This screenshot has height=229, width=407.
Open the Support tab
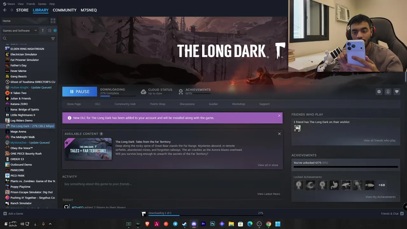tap(264, 104)
